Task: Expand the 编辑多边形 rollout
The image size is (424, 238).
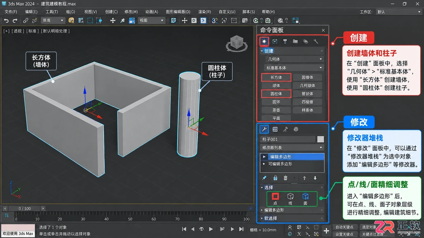Action: coord(292,210)
